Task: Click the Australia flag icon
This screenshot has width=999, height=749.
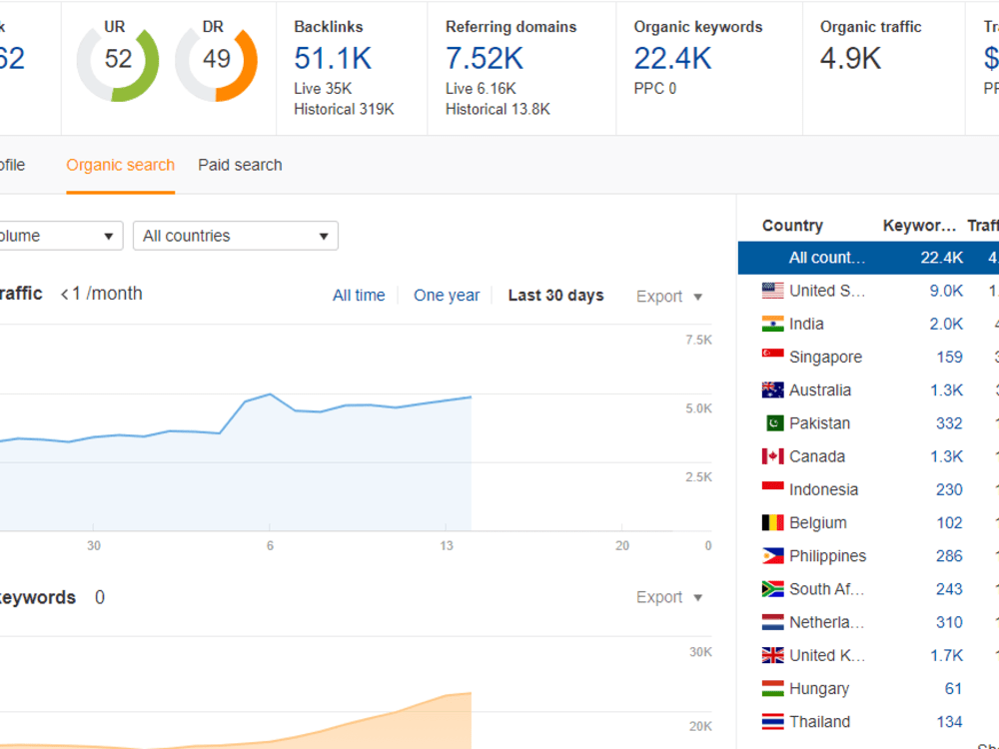Action: pyautogui.click(x=772, y=389)
